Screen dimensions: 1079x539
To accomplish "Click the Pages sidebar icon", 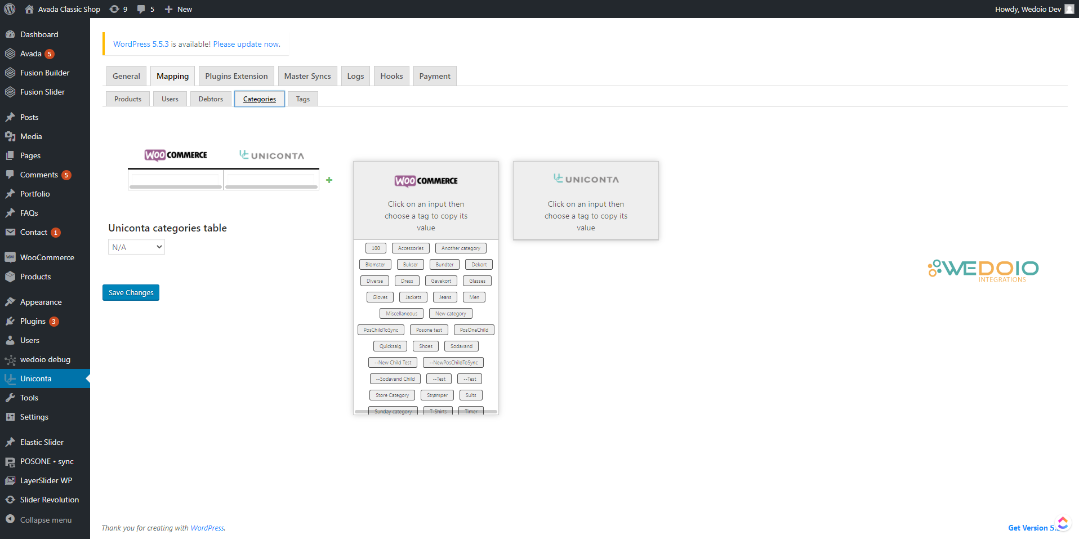I will 10,155.
